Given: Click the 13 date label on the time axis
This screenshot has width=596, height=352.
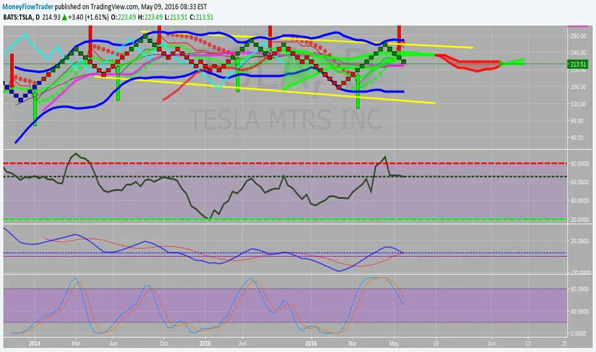Looking at the screenshot, I should [528, 343].
